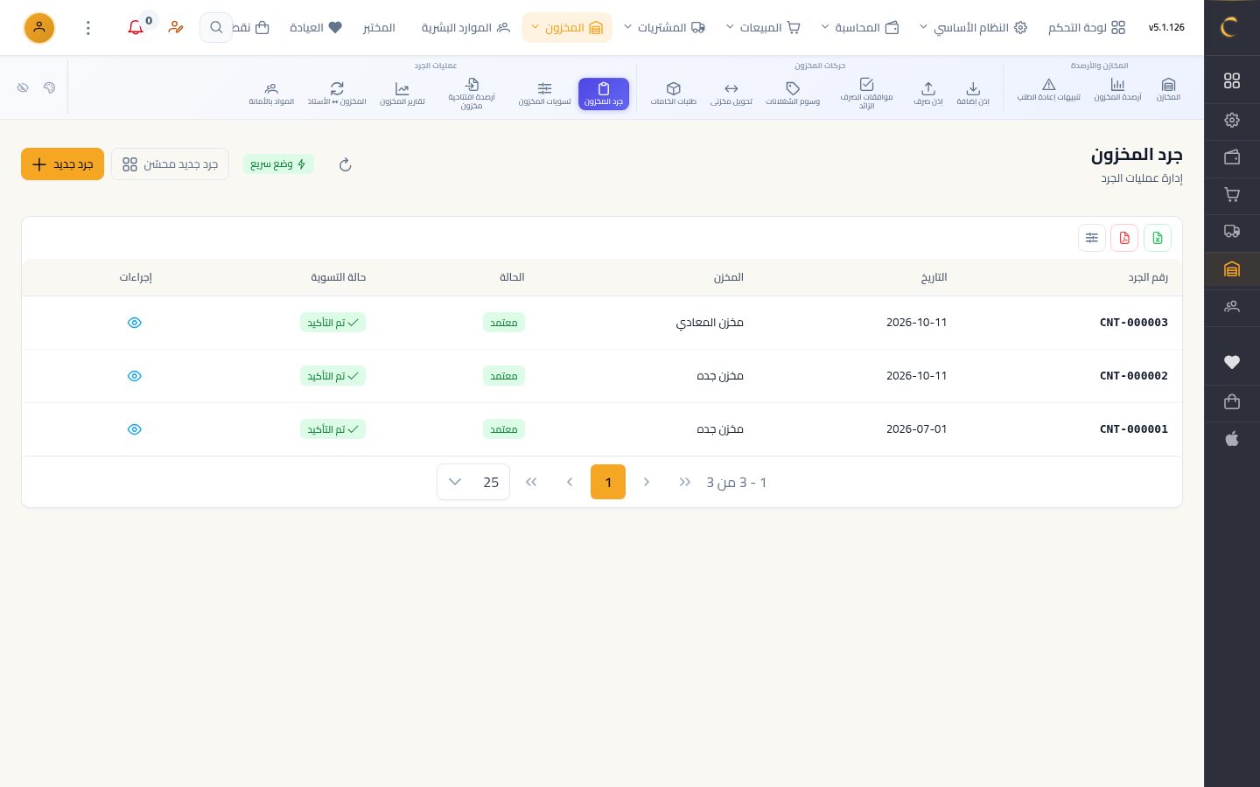Screen dimensions: 1260x787
Task: View details of CNT-000001
Action: (135, 429)
